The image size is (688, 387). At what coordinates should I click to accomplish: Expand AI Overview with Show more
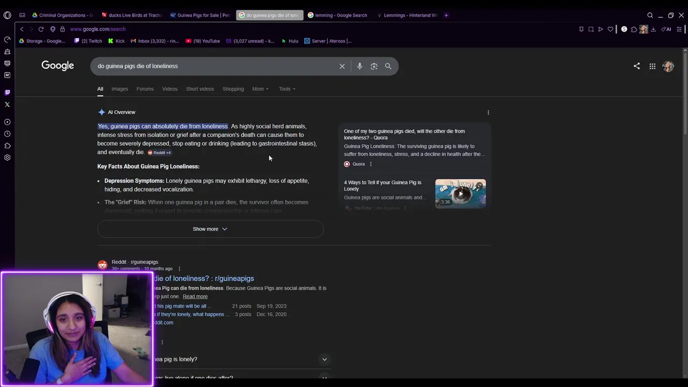(210, 229)
